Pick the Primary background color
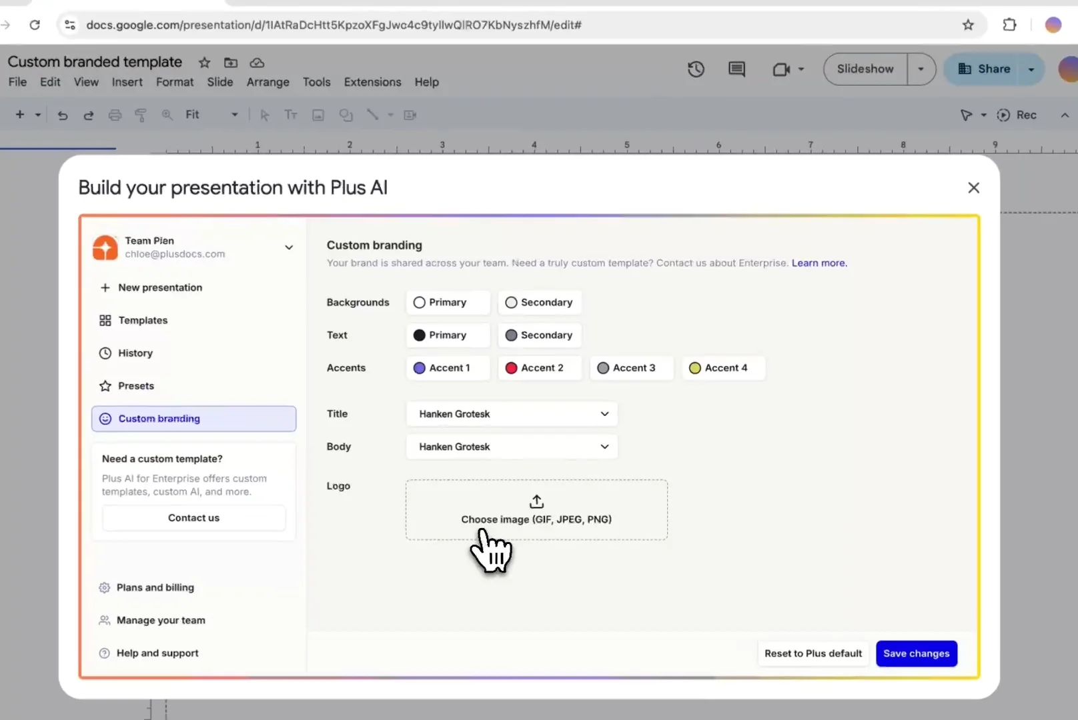The height and width of the screenshot is (720, 1078). tap(448, 303)
